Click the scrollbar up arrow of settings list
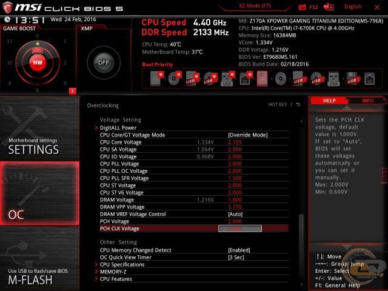The height and width of the screenshot is (291, 388). pyautogui.click(x=301, y=121)
